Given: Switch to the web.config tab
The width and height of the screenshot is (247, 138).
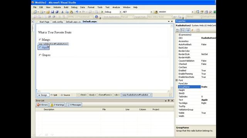Looking at the screenshot, I should (58, 22).
